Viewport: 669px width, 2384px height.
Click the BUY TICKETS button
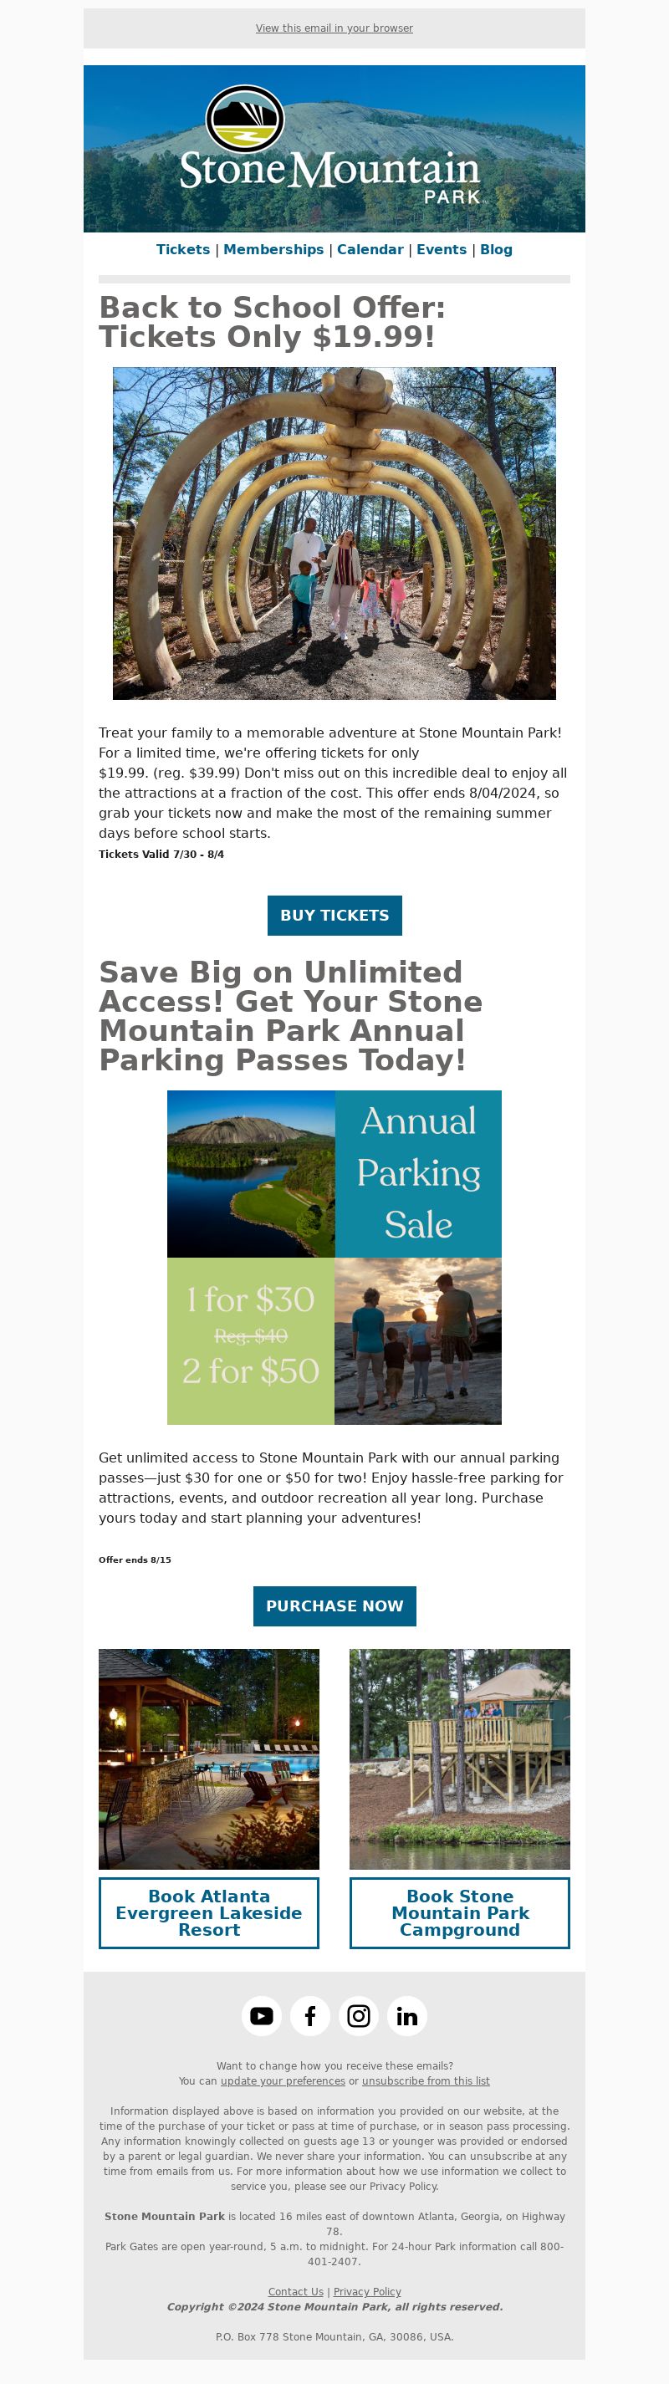click(335, 916)
